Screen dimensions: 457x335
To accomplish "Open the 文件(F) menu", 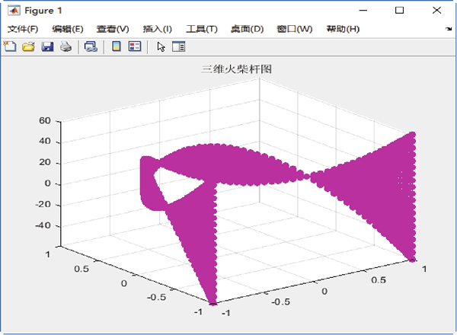I will pos(23,29).
